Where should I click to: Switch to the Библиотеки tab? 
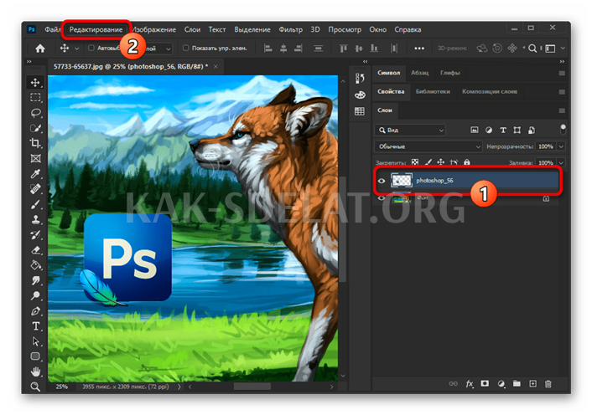(433, 91)
